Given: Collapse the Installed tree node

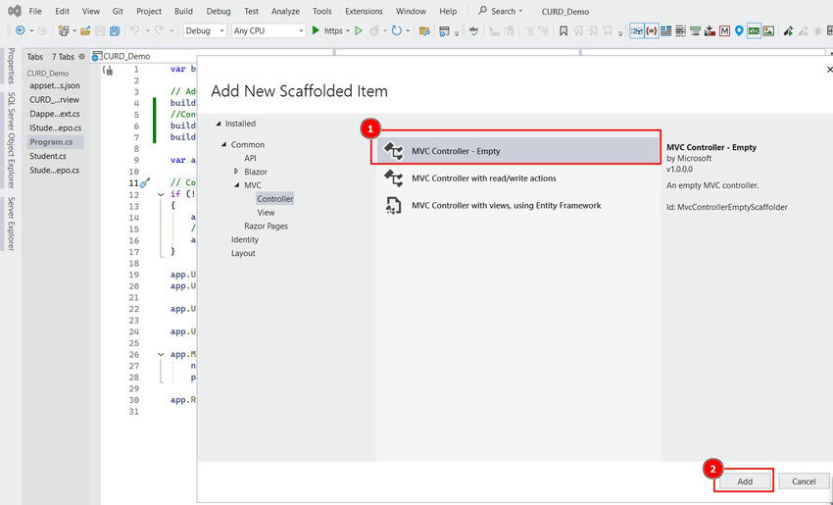Looking at the screenshot, I should [x=219, y=124].
